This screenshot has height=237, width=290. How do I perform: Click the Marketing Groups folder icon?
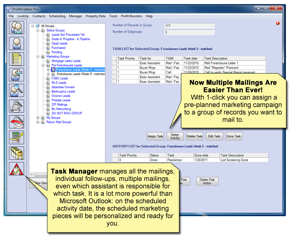[43, 56]
